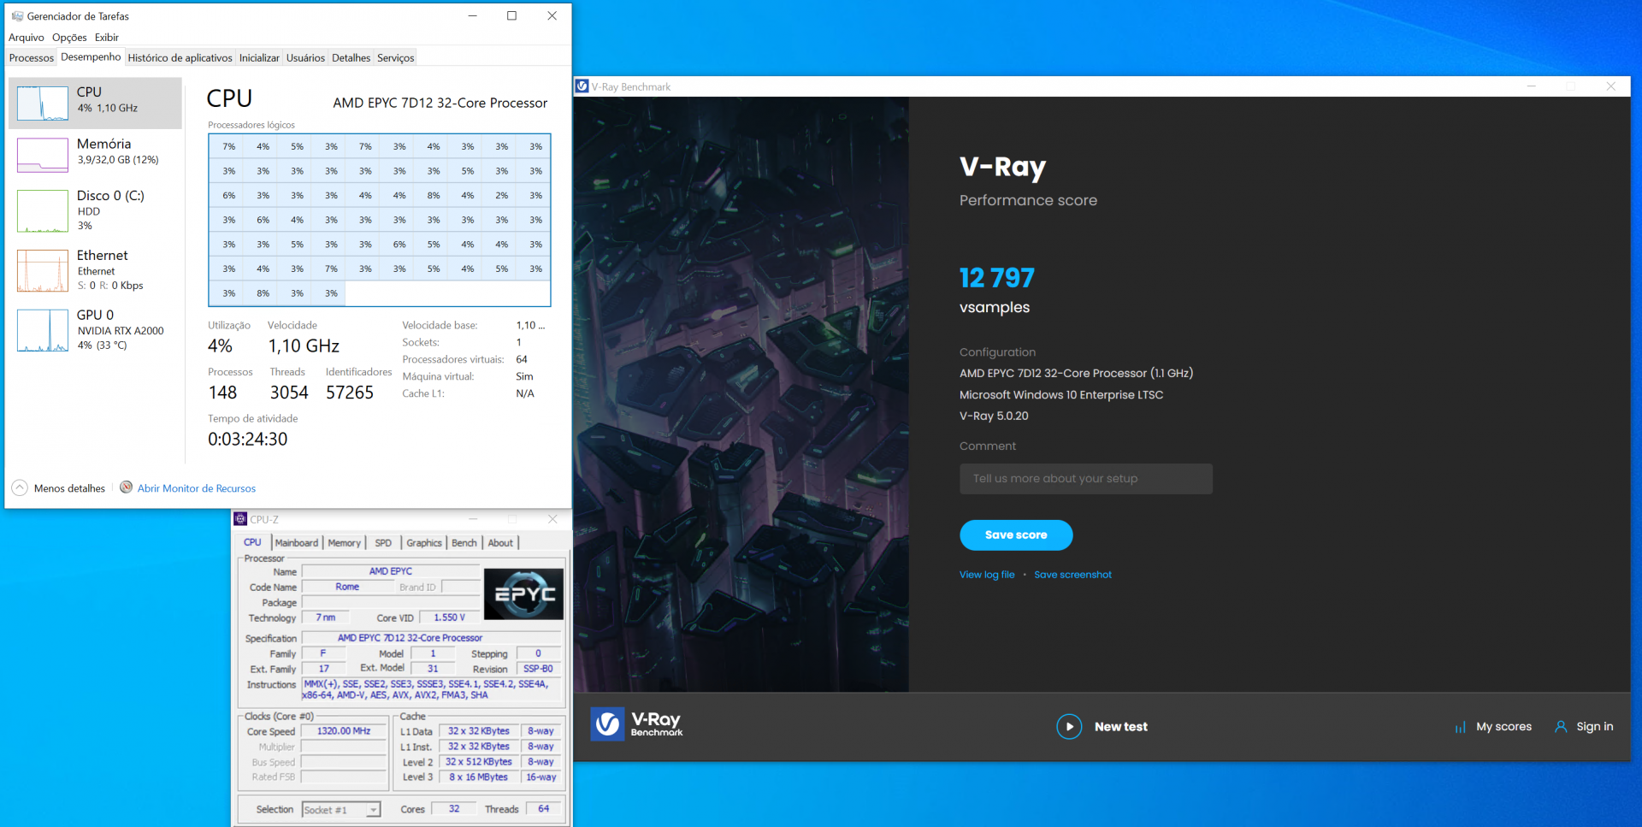This screenshot has height=827, width=1642.
Task: Click the Threads count 3054
Action: pos(289,393)
